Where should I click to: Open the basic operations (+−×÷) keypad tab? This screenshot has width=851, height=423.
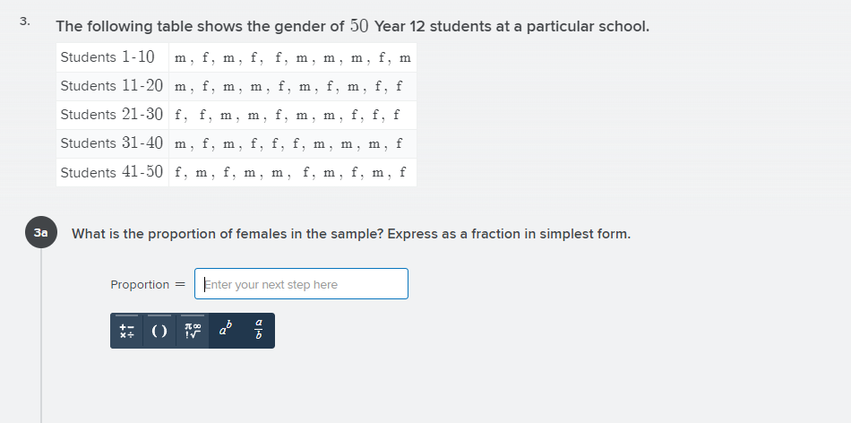tap(127, 331)
